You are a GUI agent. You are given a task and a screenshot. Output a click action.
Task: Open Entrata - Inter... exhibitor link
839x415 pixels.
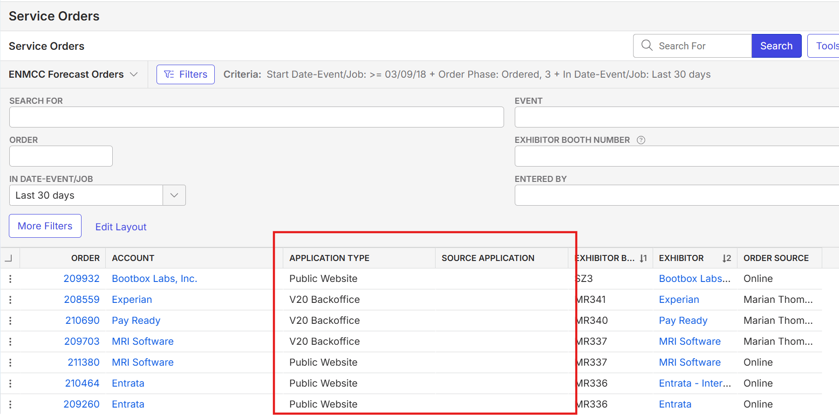click(x=695, y=383)
